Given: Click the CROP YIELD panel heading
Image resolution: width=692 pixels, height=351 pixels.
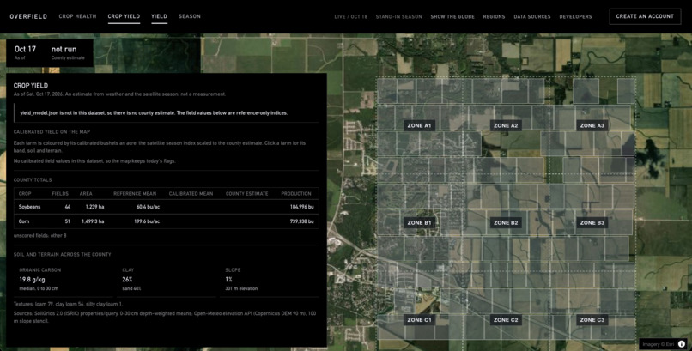Looking at the screenshot, I should (x=31, y=86).
